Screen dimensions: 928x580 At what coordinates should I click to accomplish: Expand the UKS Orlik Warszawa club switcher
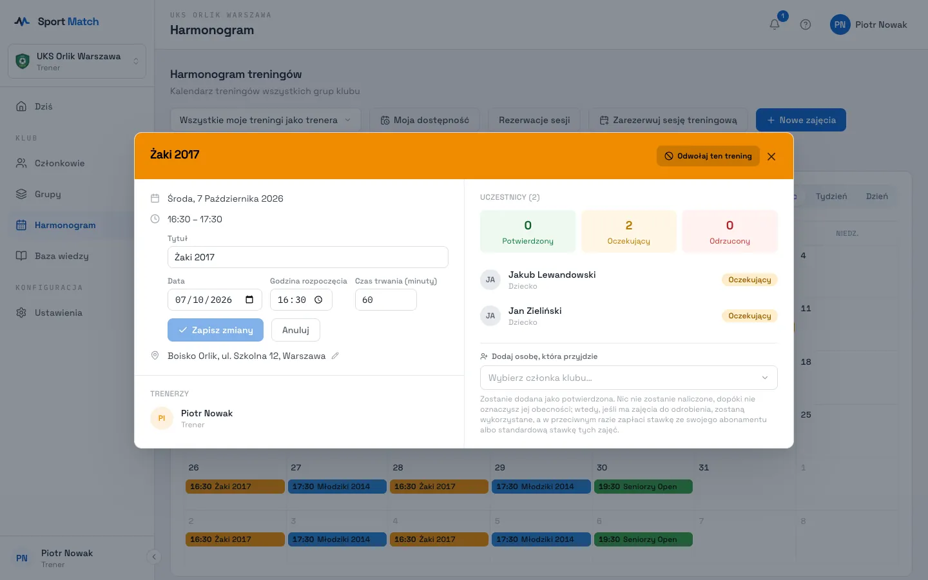[x=77, y=61]
